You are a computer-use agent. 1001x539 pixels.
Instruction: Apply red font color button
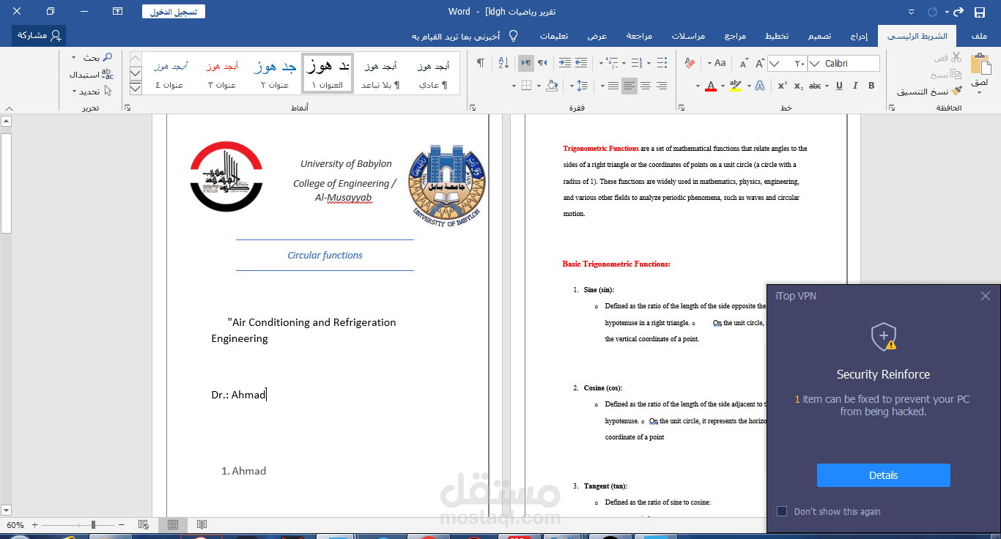710,86
